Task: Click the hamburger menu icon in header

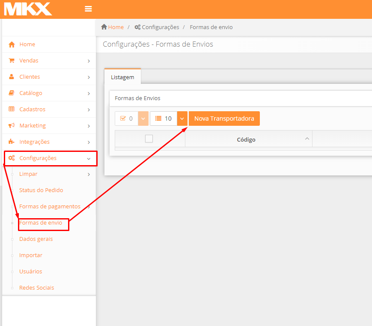Action: point(89,9)
